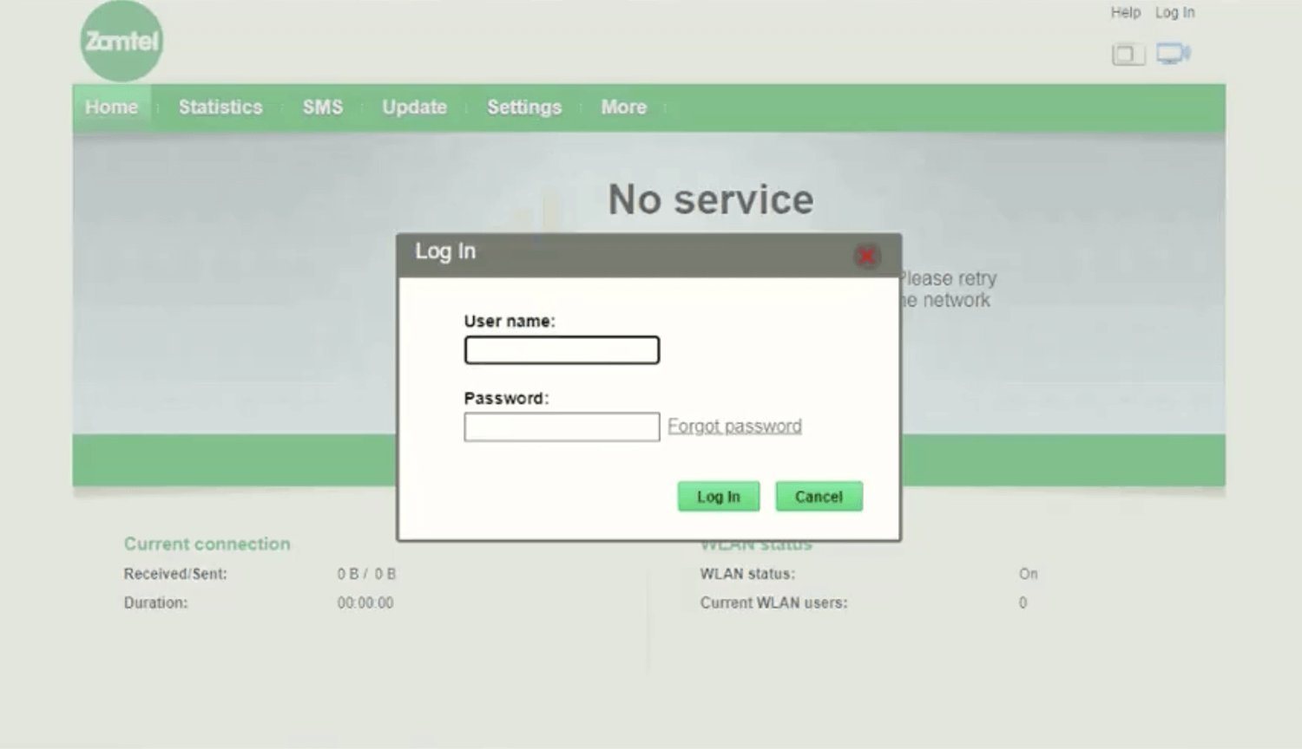Expand the More menu
This screenshot has width=1302, height=749.
pyautogui.click(x=623, y=107)
